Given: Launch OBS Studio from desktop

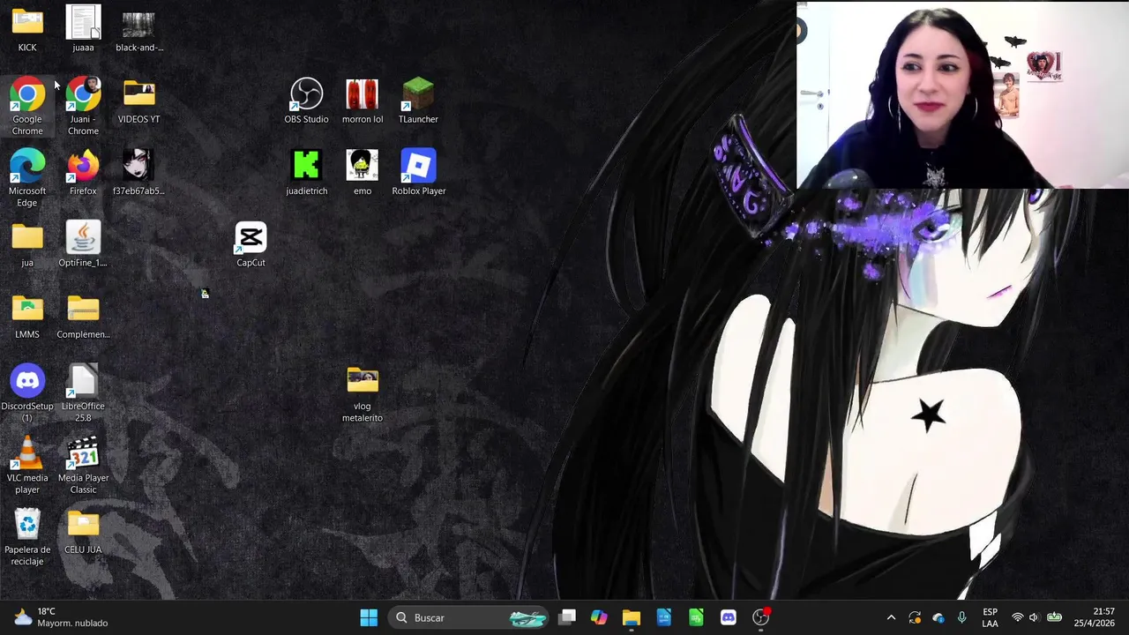Looking at the screenshot, I should click(306, 101).
